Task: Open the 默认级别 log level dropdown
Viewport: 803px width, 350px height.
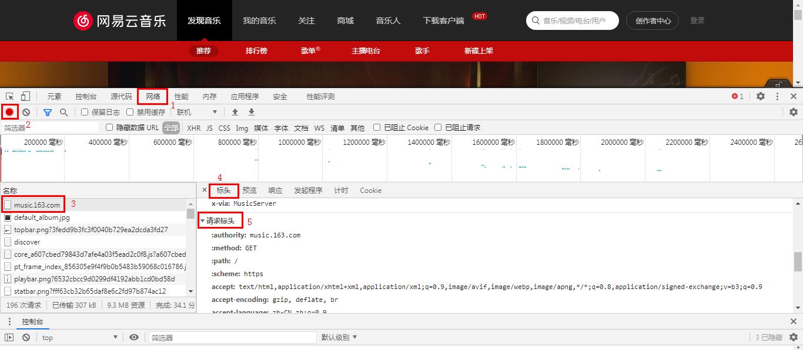Action: 339,337
